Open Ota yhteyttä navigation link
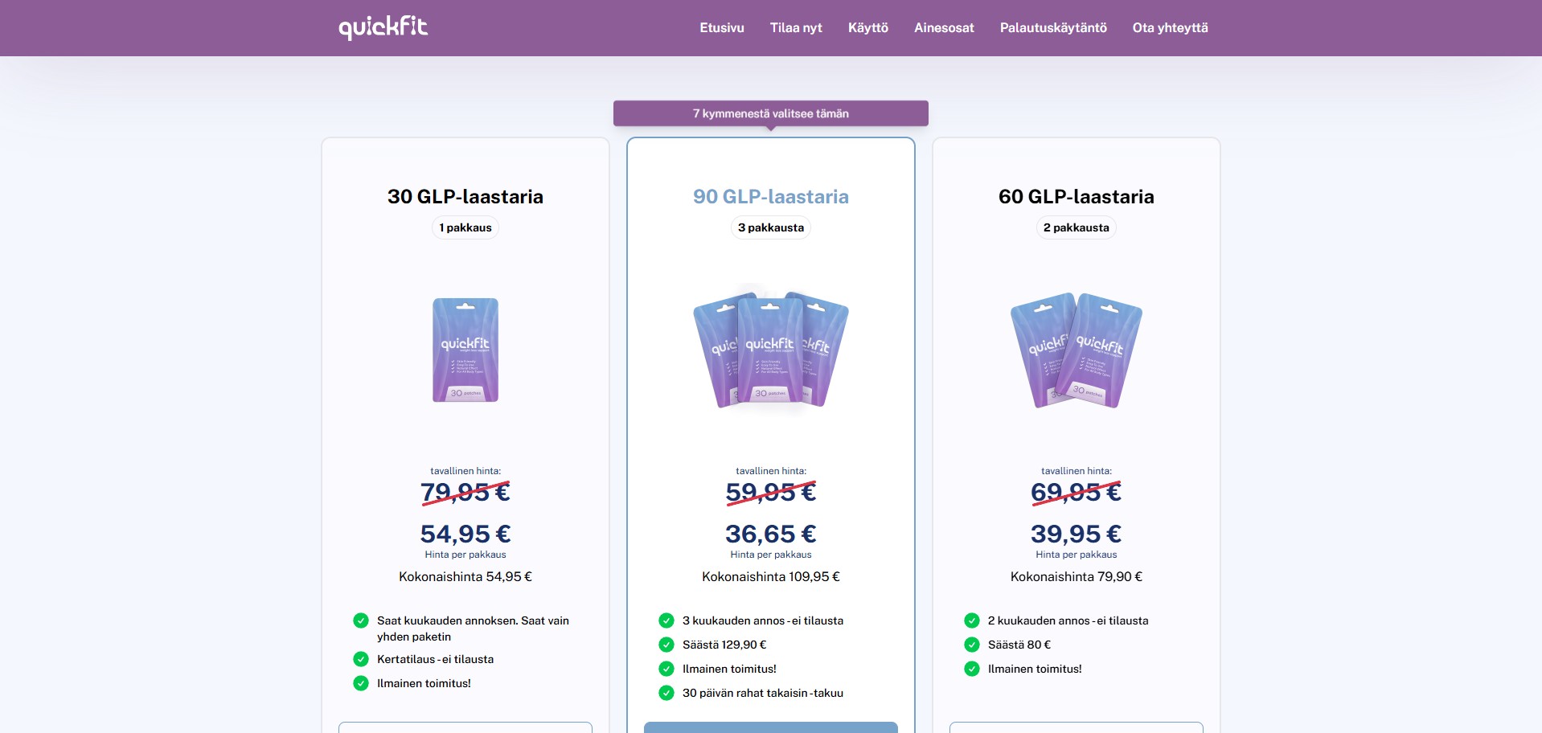This screenshot has width=1542, height=733. pos(1171,27)
